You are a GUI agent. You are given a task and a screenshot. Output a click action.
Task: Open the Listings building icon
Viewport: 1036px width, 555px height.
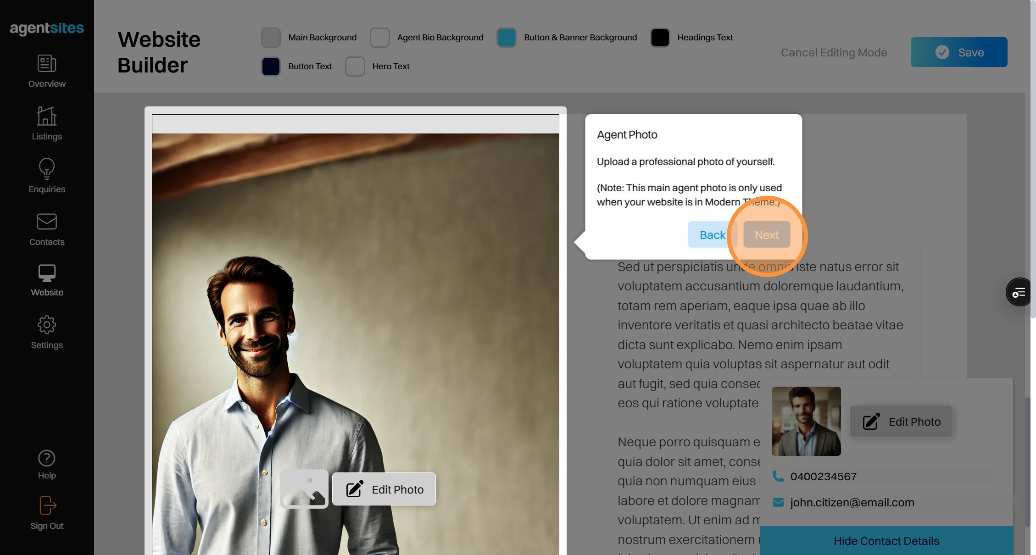[x=47, y=116]
